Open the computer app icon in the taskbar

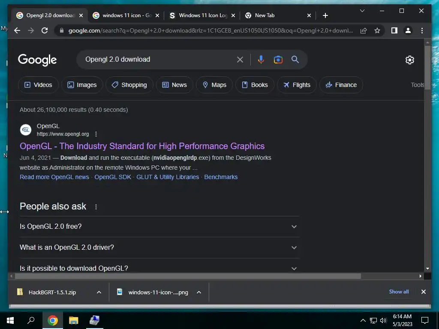pyautogui.click(x=94, y=320)
